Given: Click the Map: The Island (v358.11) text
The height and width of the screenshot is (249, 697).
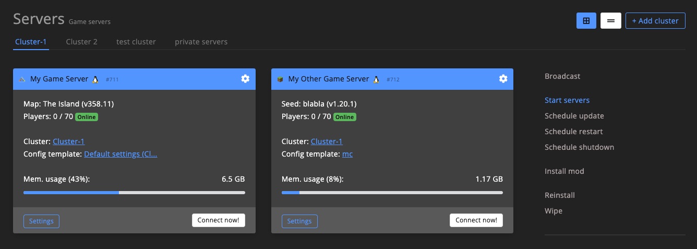Looking at the screenshot, I should (x=68, y=104).
